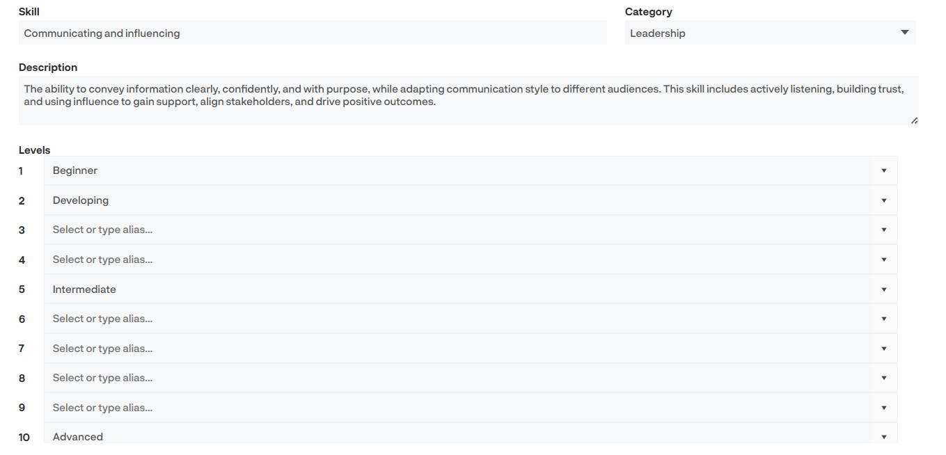Click the Category dropdown arrow icon
This screenshot has height=455, width=946.
pyautogui.click(x=904, y=33)
